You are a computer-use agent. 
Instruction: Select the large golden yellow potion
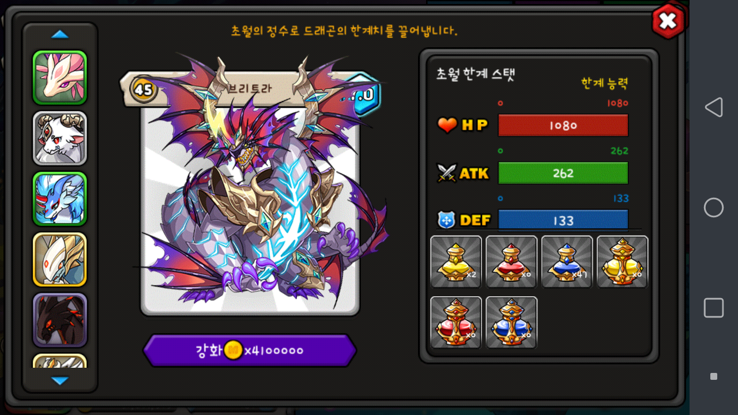pos(623,262)
